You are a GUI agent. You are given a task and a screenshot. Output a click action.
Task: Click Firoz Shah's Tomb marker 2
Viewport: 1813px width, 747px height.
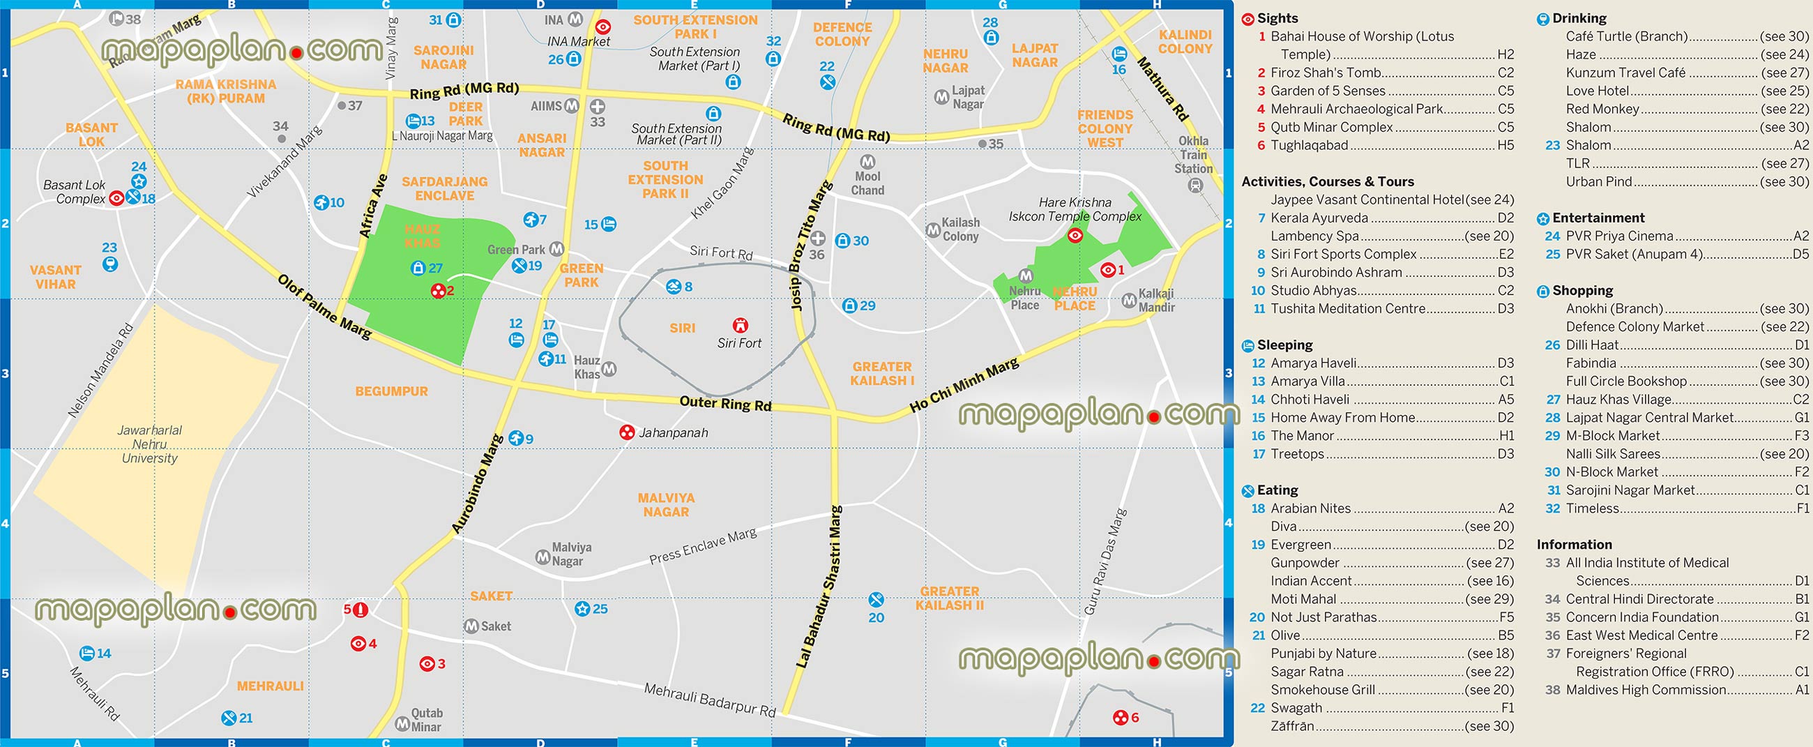pyautogui.click(x=438, y=291)
